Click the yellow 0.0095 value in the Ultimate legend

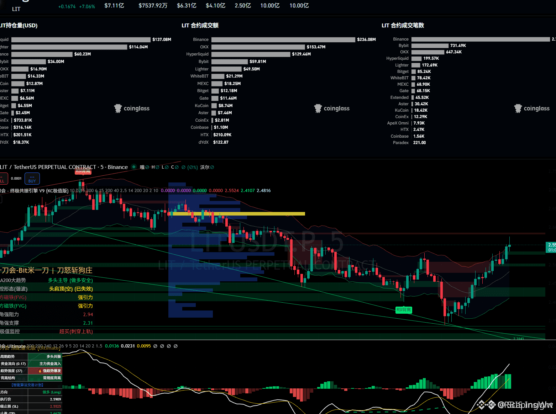click(x=144, y=346)
